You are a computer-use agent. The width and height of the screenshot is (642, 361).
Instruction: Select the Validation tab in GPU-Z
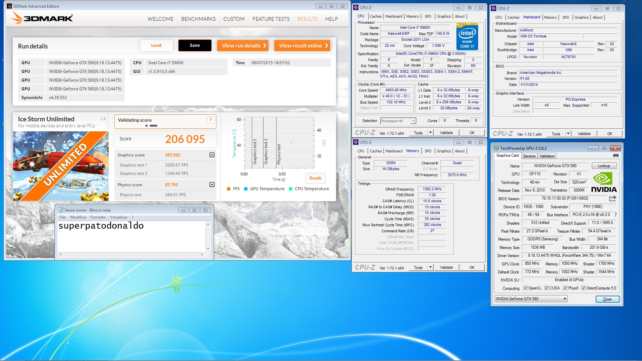click(547, 156)
